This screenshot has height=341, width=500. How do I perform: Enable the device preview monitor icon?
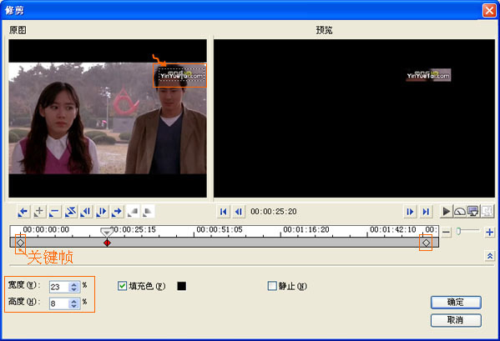click(x=473, y=212)
